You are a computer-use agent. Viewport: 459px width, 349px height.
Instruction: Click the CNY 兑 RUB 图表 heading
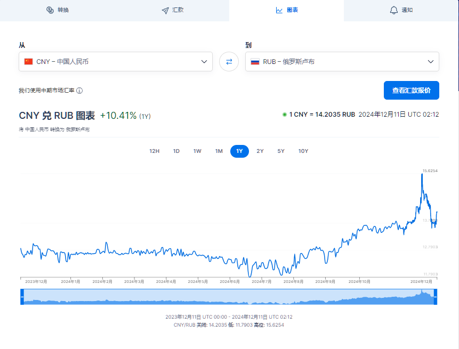click(x=57, y=116)
